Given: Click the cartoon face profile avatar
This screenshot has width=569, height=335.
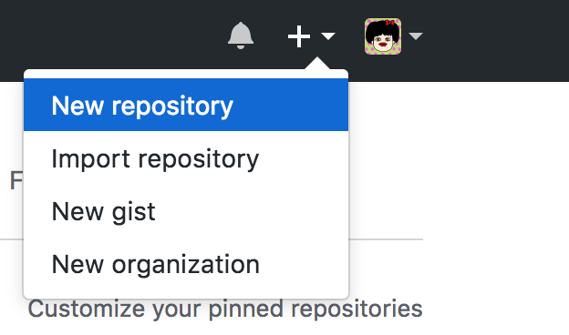Looking at the screenshot, I should (383, 36).
